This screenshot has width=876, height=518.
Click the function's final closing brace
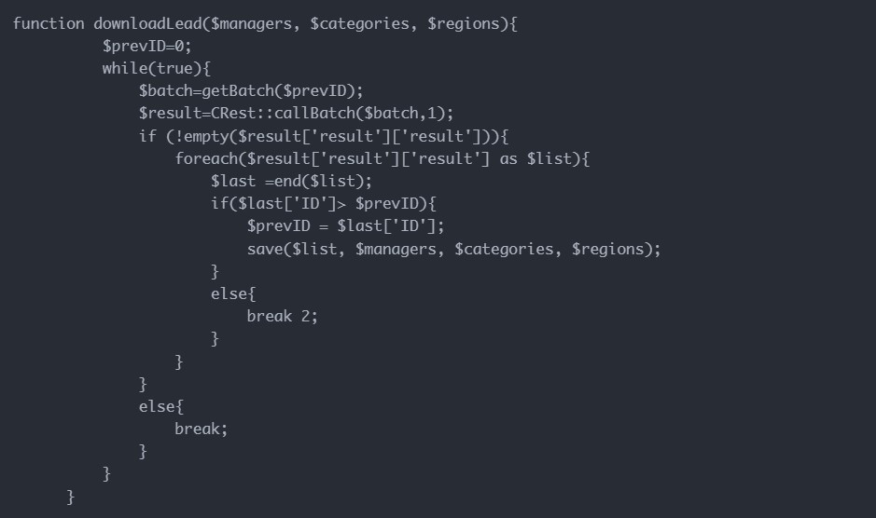(71, 497)
